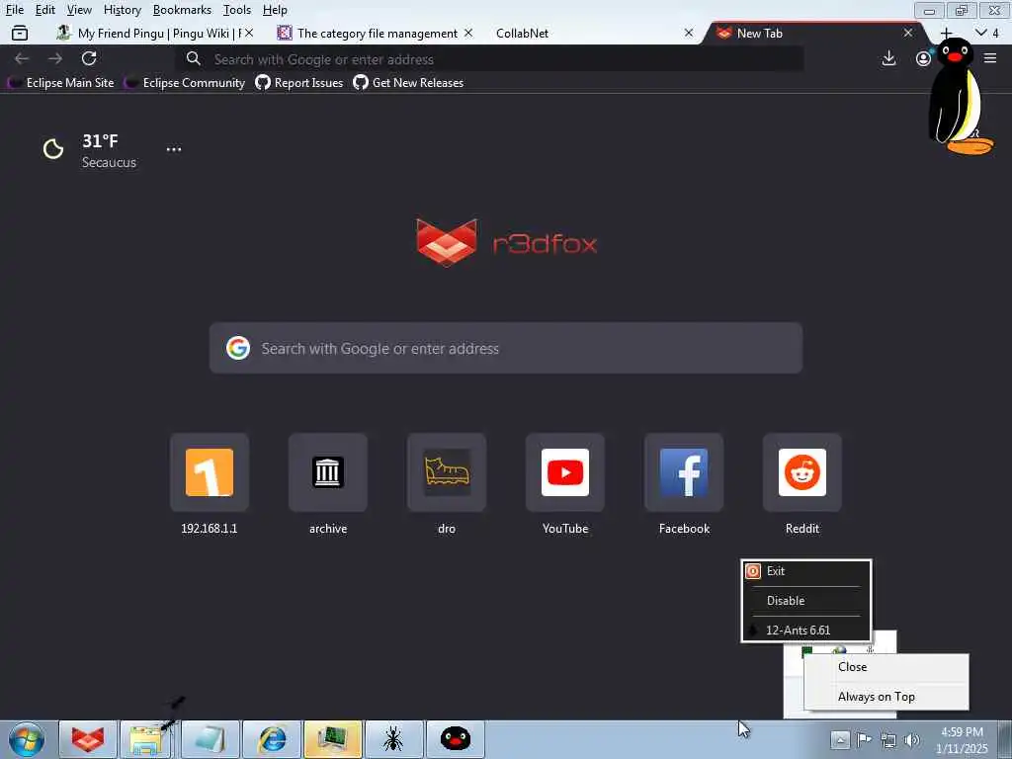Go forward to next page

pyautogui.click(x=55, y=58)
